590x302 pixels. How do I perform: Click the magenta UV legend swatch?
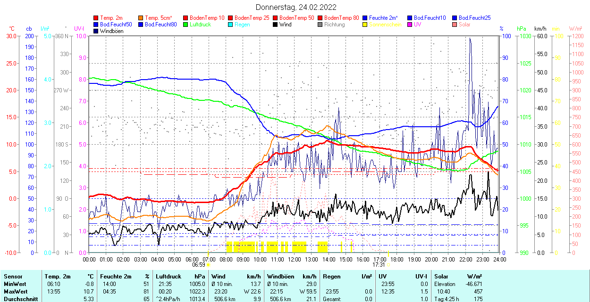409,24
